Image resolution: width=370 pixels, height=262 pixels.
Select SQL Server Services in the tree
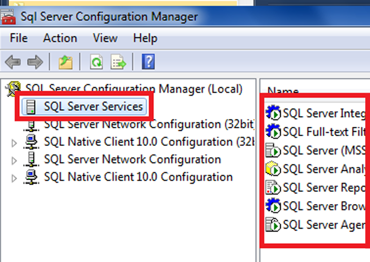(93, 107)
